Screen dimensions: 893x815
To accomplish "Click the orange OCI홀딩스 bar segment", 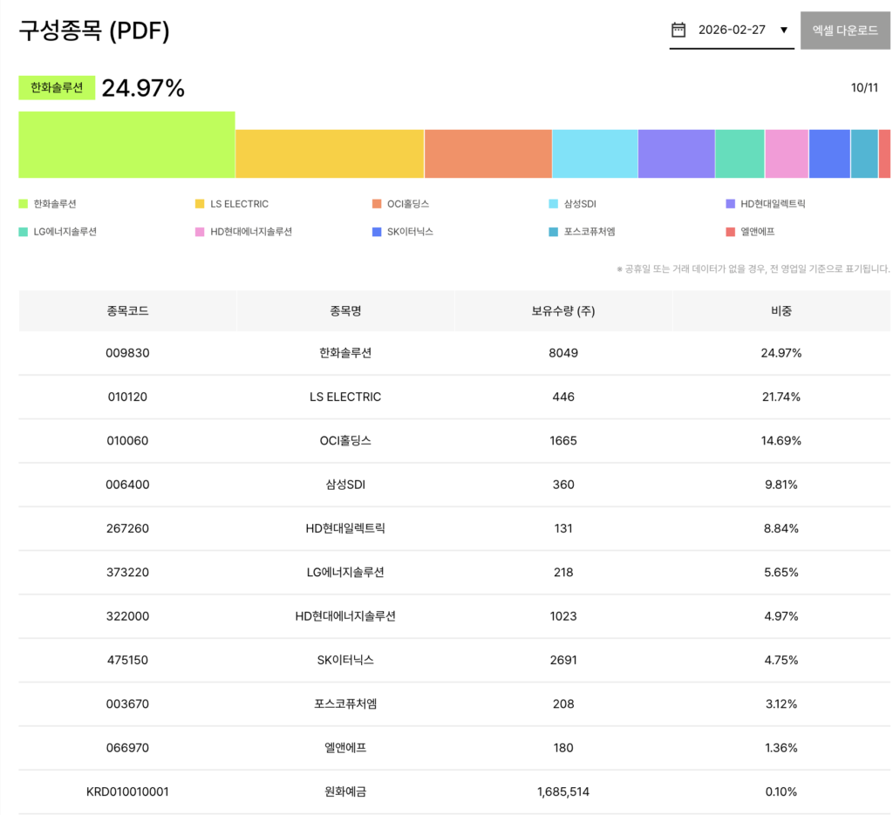I will click(x=487, y=154).
